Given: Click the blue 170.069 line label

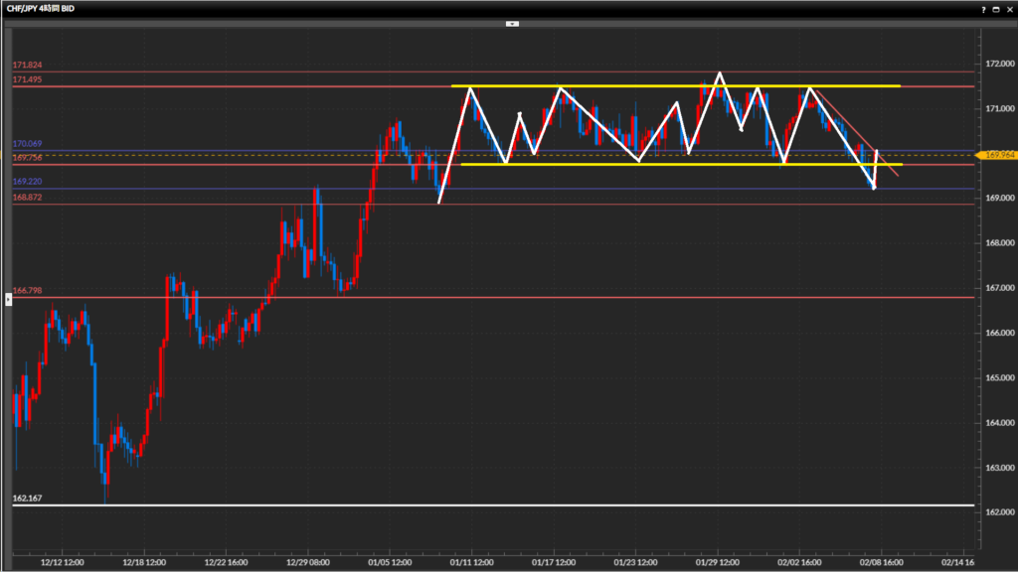Looking at the screenshot, I should click(28, 144).
